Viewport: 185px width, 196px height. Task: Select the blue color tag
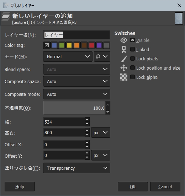(x=54, y=45)
